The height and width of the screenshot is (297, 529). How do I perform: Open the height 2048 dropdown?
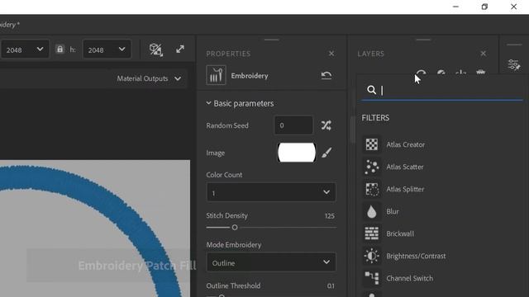107,49
